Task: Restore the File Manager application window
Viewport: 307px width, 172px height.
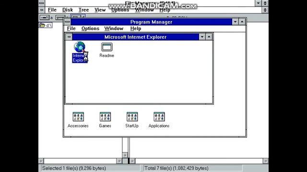Action: (x=265, y=3)
